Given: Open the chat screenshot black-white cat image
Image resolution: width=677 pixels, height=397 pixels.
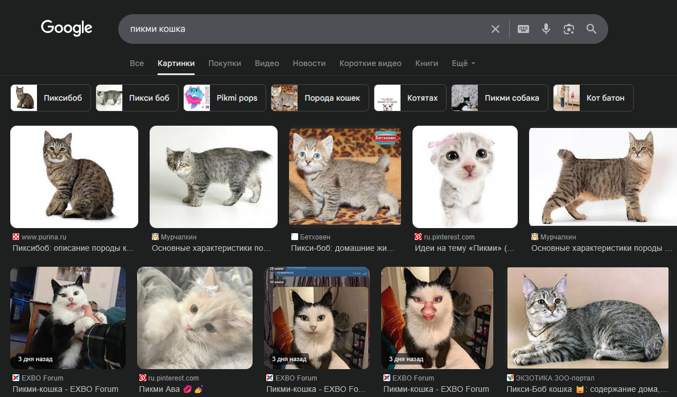Looking at the screenshot, I should point(317,318).
